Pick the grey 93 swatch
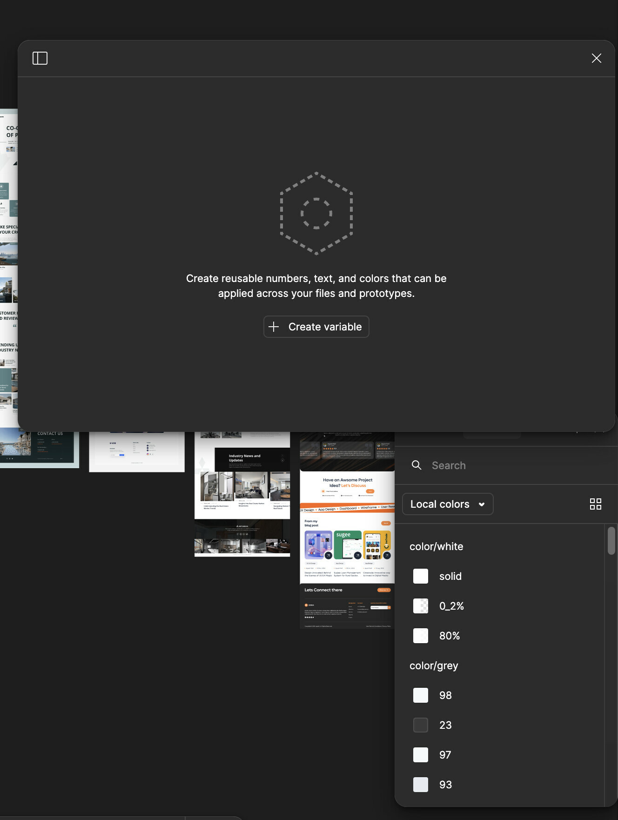The height and width of the screenshot is (820, 618). pos(421,785)
